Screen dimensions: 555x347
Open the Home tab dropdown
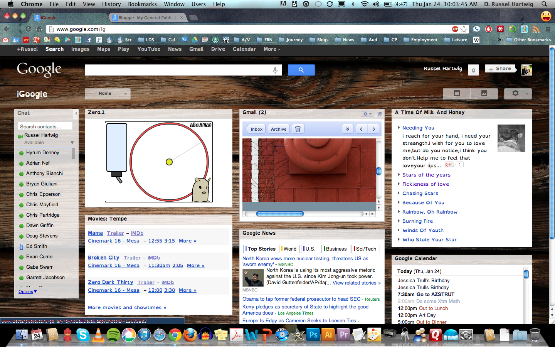[x=108, y=94]
